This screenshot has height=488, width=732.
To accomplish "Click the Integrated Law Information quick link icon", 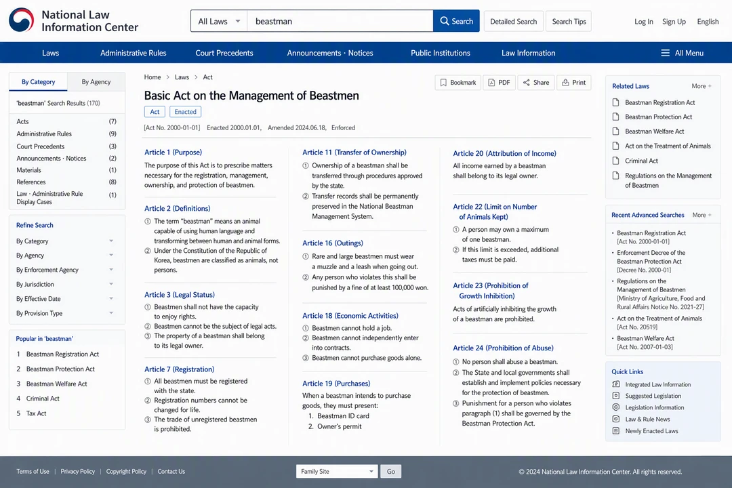I will coord(615,384).
